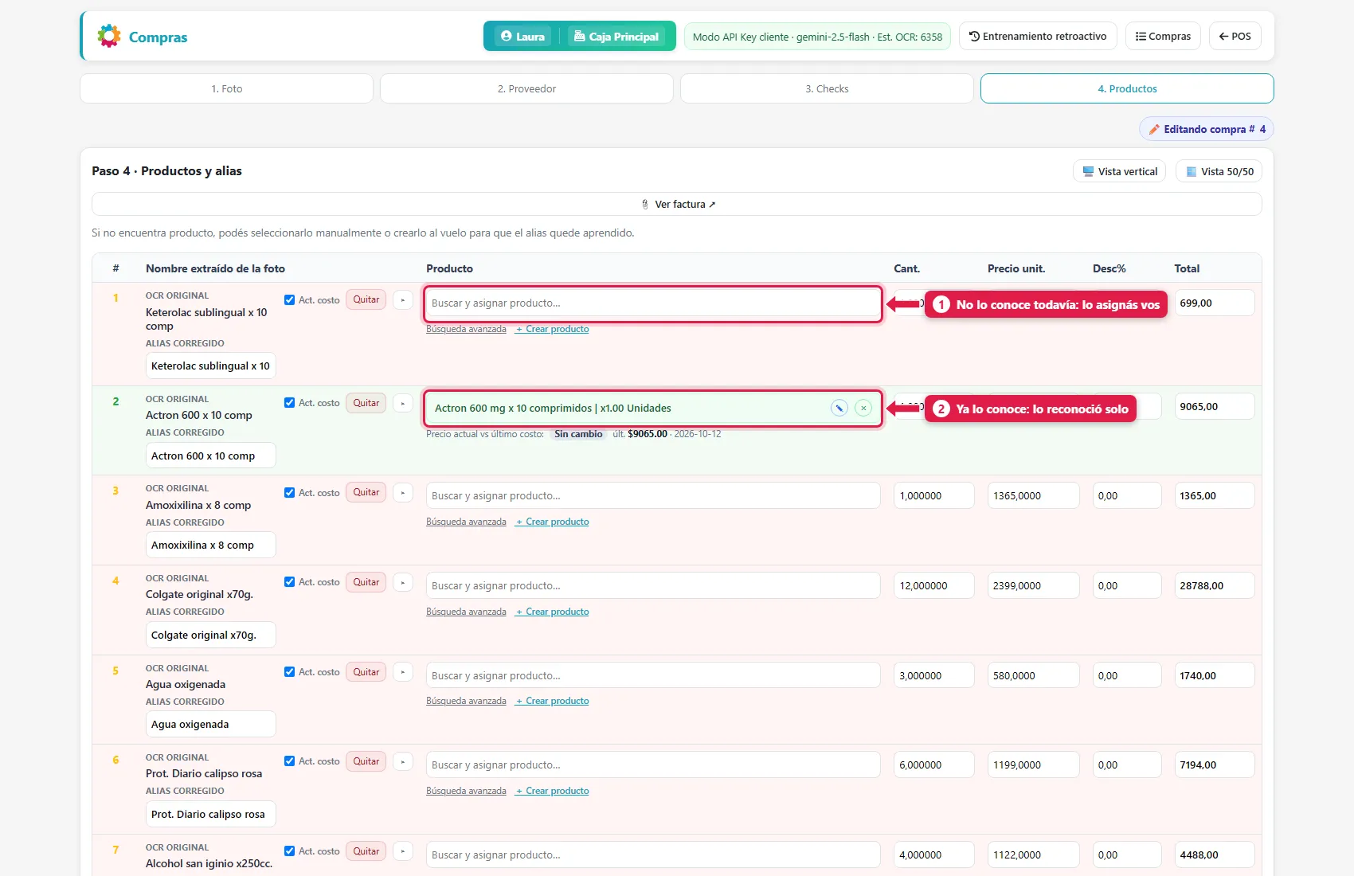
Task: Click Crear producto under Keterolac row
Action: click(552, 329)
